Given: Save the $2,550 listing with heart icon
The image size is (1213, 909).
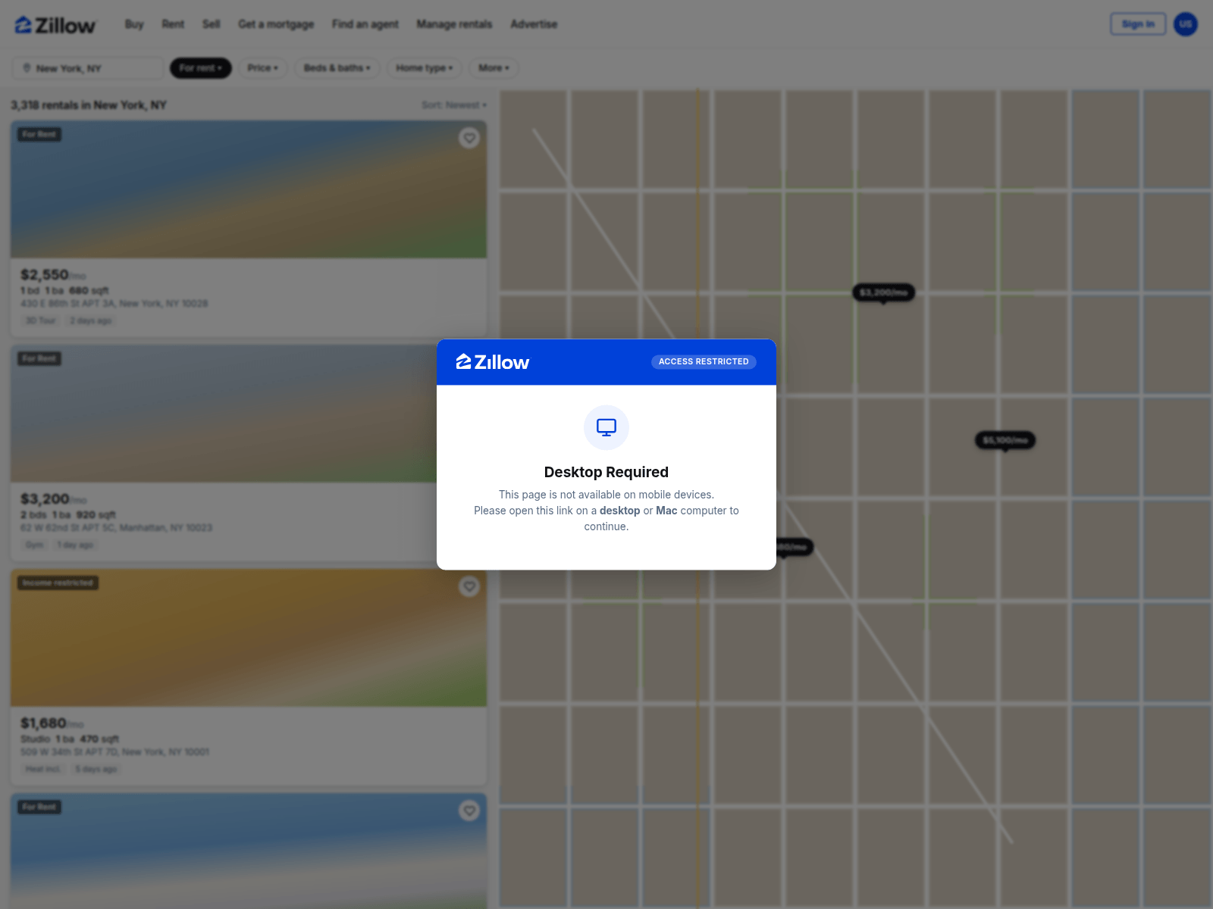Looking at the screenshot, I should [x=469, y=138].
